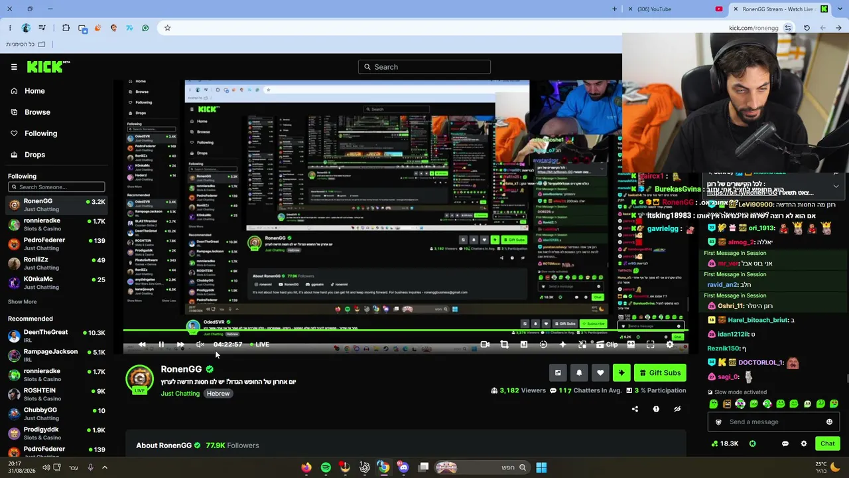Toggle theater mode in the player

631,345
